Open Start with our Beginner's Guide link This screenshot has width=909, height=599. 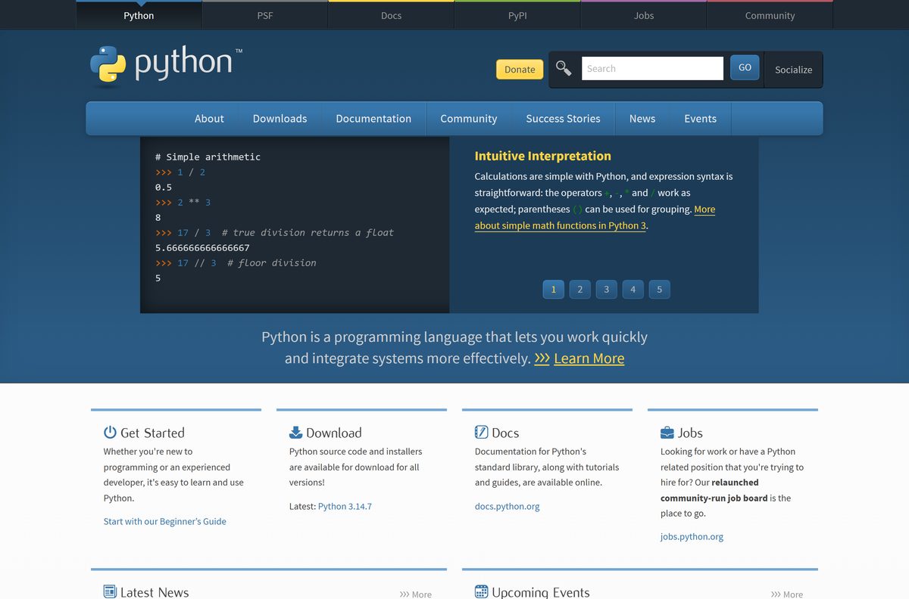point(165,521)
